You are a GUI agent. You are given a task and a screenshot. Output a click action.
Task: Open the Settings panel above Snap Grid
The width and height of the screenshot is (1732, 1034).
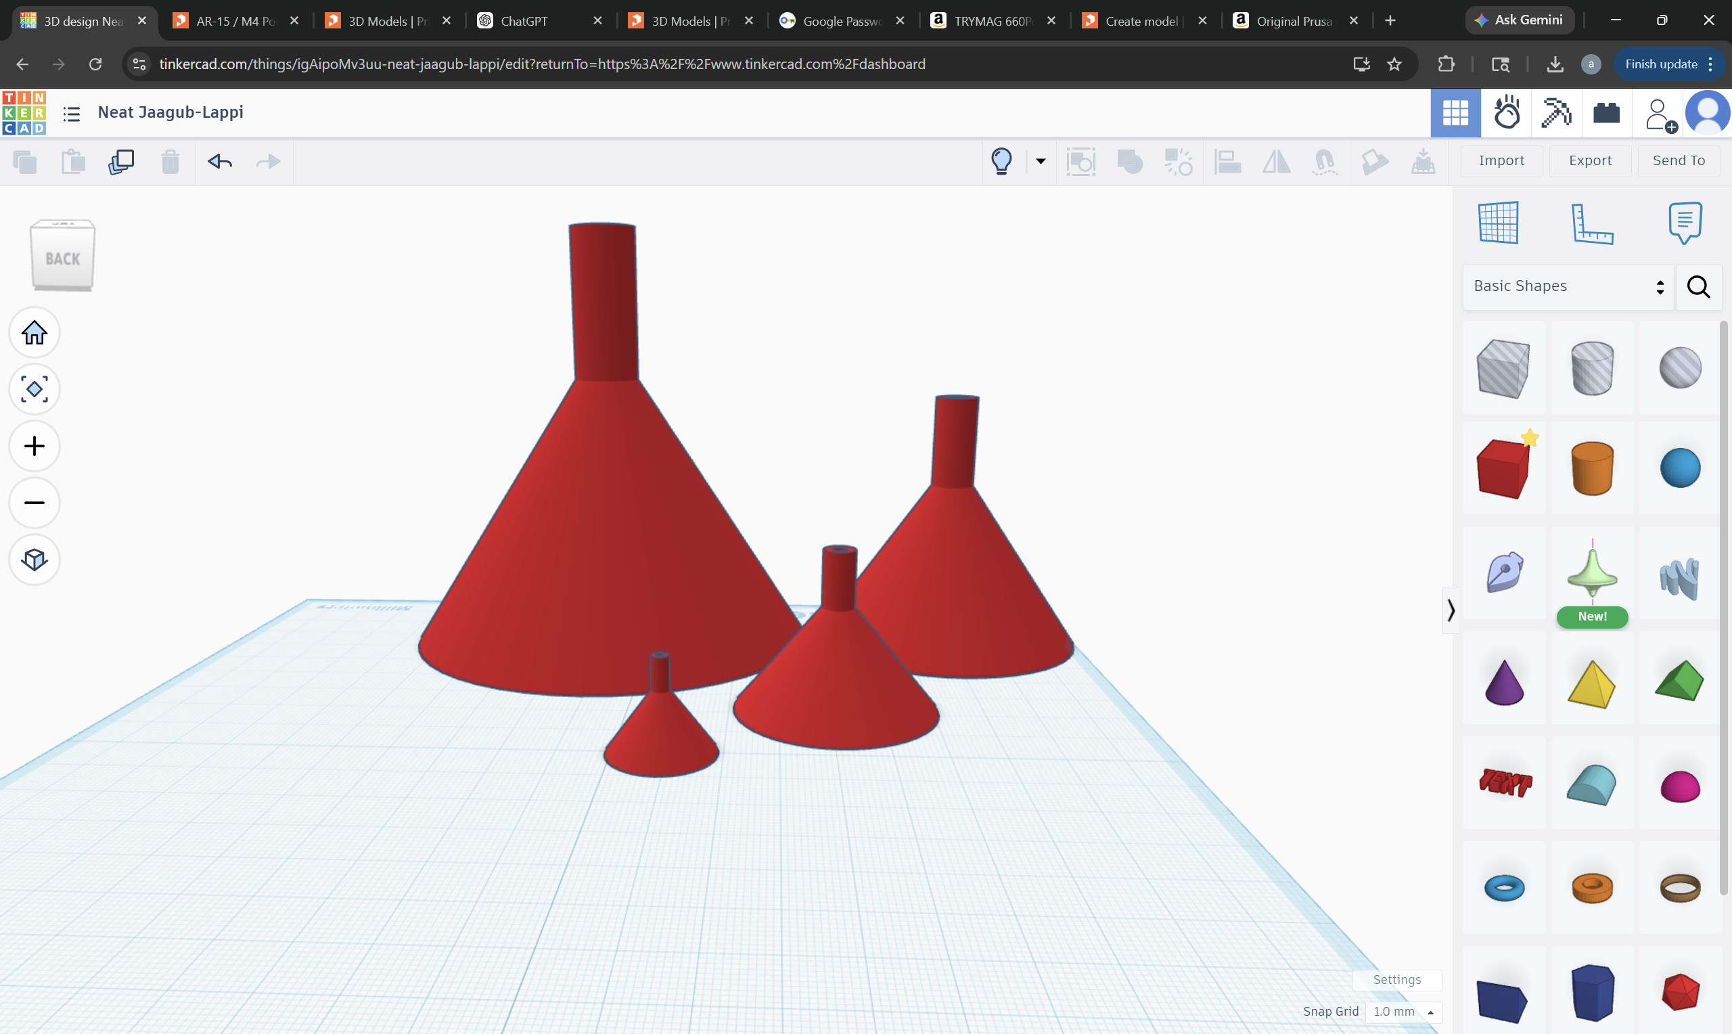(x=1397, y=980)
